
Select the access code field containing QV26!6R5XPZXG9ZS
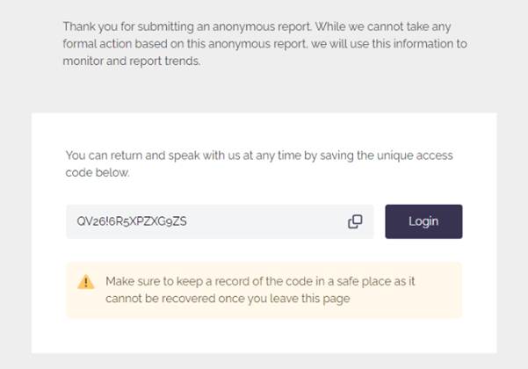pos(220,221)
